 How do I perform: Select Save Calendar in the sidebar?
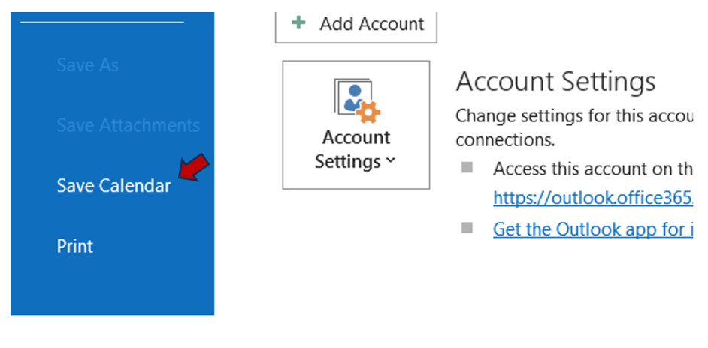113,186
